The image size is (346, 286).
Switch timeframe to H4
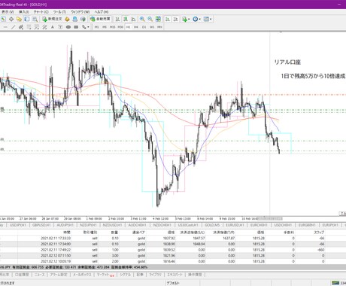point(136,27)
